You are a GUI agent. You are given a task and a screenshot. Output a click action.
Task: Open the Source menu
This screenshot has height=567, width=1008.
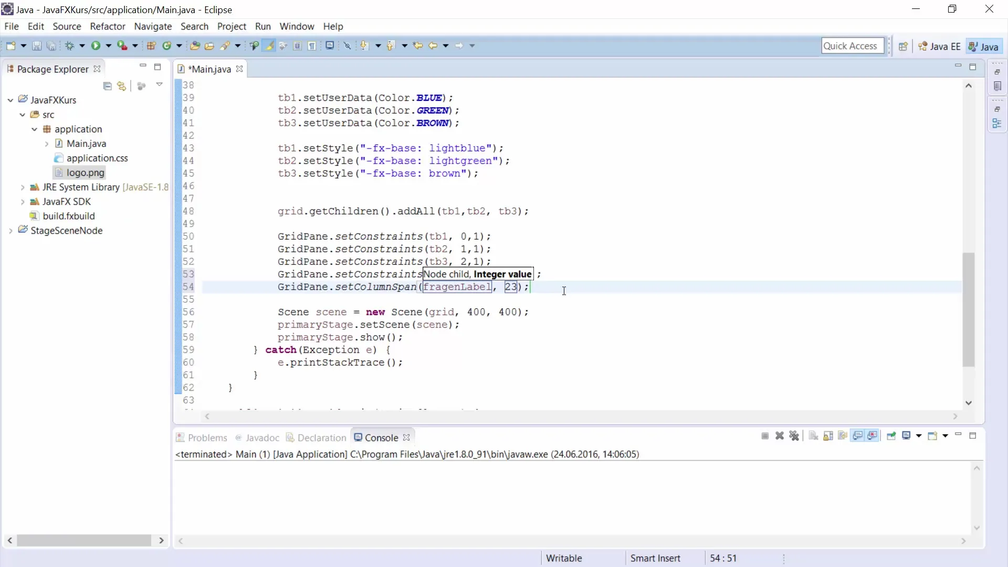pyautogui.click(x=67, y=26)
